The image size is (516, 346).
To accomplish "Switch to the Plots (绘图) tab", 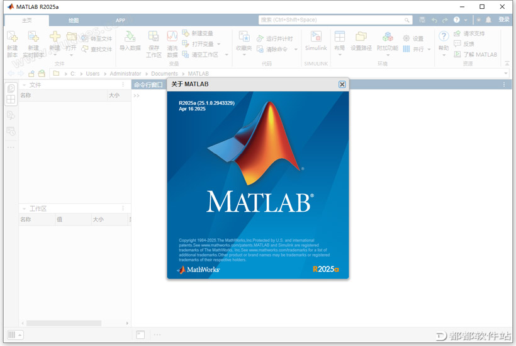I will click(x=74, y=20).
